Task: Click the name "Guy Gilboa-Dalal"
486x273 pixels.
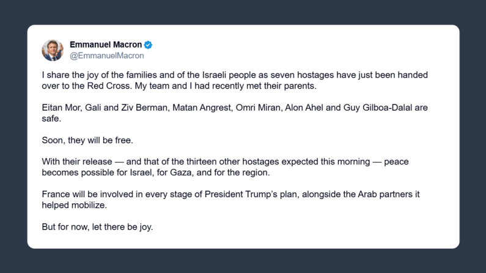Action: [x=382, y=107]
